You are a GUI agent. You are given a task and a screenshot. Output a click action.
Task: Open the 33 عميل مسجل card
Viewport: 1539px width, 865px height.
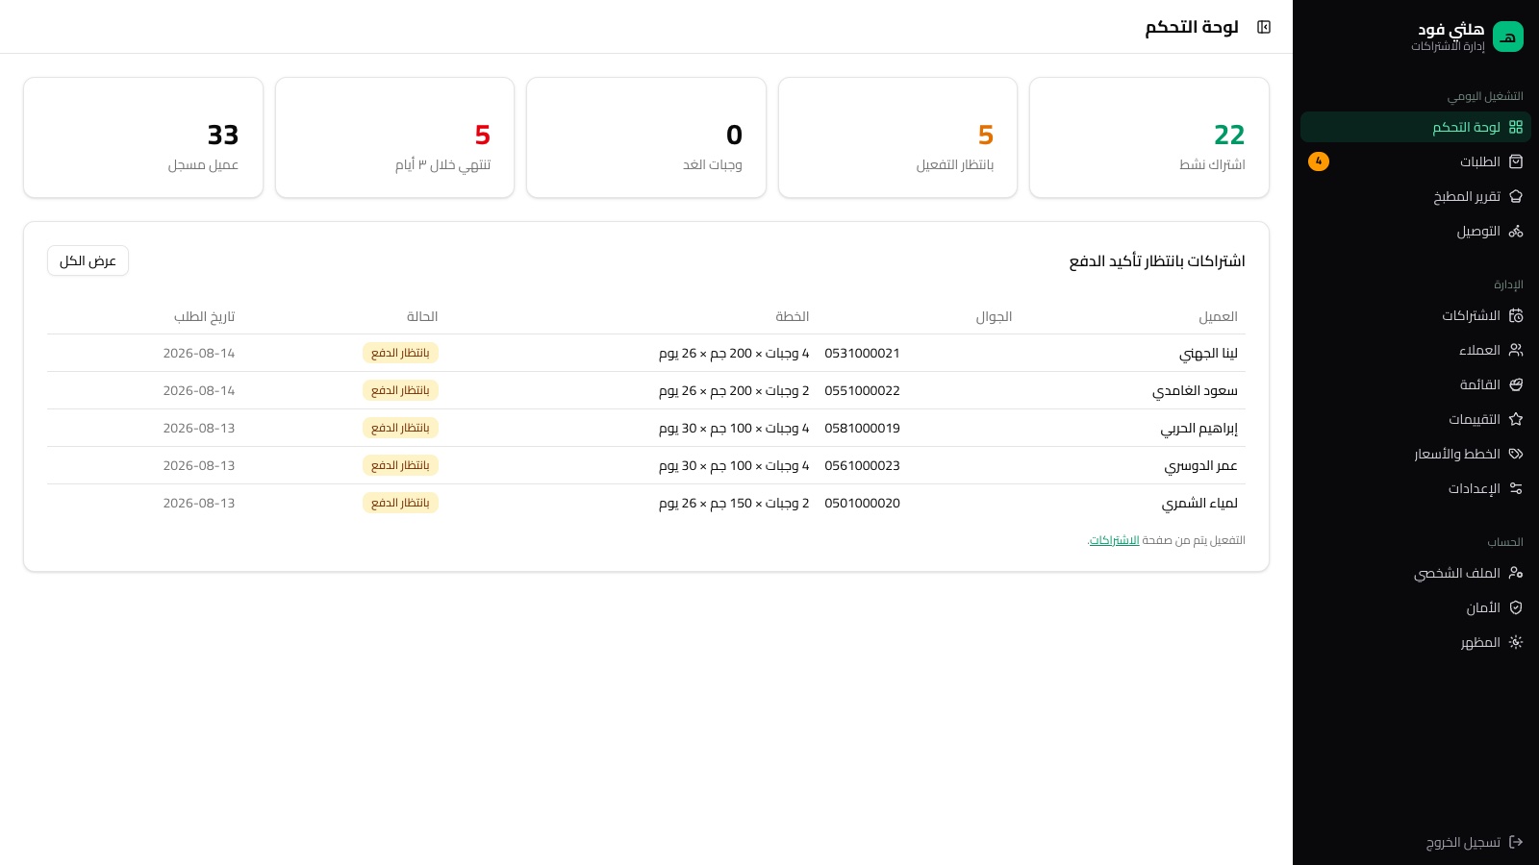[143, 137]
